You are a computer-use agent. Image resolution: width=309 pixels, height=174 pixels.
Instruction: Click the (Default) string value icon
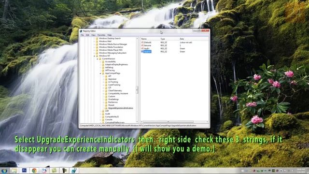[142, 43]
